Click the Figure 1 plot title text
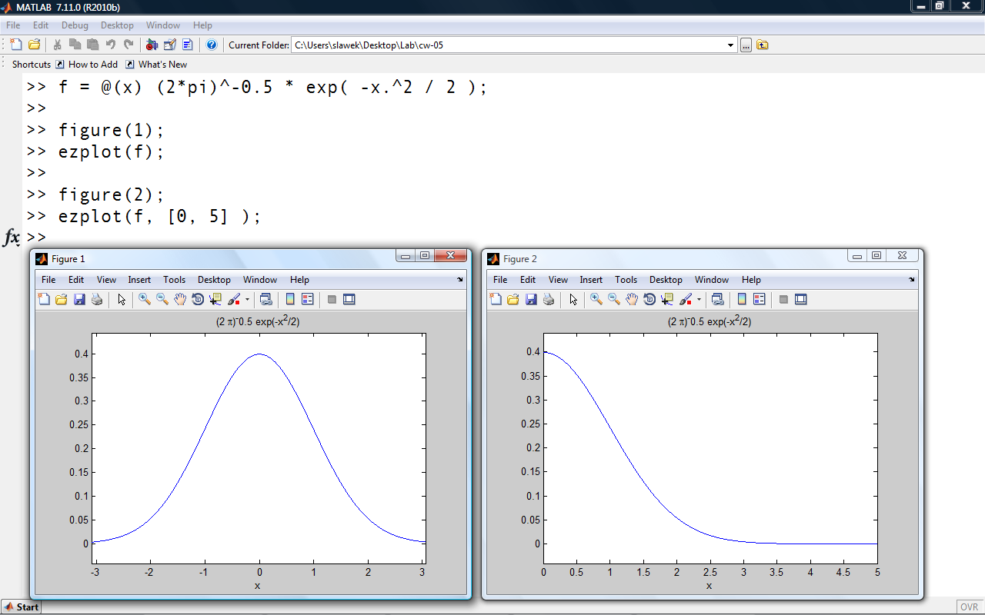This screenshot has width=985, height=615. click(258, 321)
